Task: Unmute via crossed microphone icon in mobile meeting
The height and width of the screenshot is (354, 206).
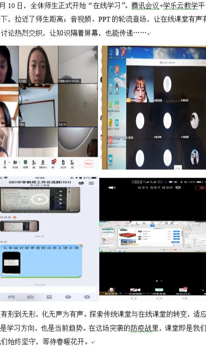Action: (111, 290)
